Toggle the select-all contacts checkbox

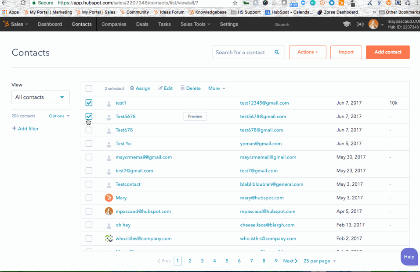(89, 88)
